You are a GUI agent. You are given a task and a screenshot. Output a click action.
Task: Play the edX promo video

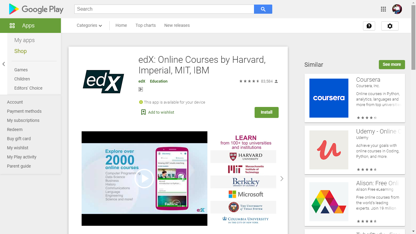(x=144, y=179)
